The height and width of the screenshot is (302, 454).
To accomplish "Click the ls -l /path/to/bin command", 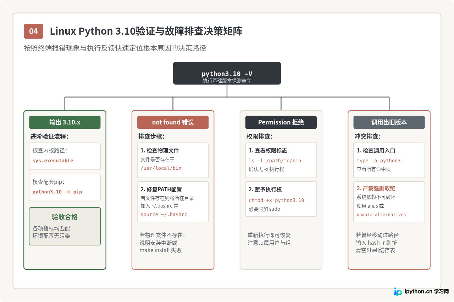I will click(275, 161).
